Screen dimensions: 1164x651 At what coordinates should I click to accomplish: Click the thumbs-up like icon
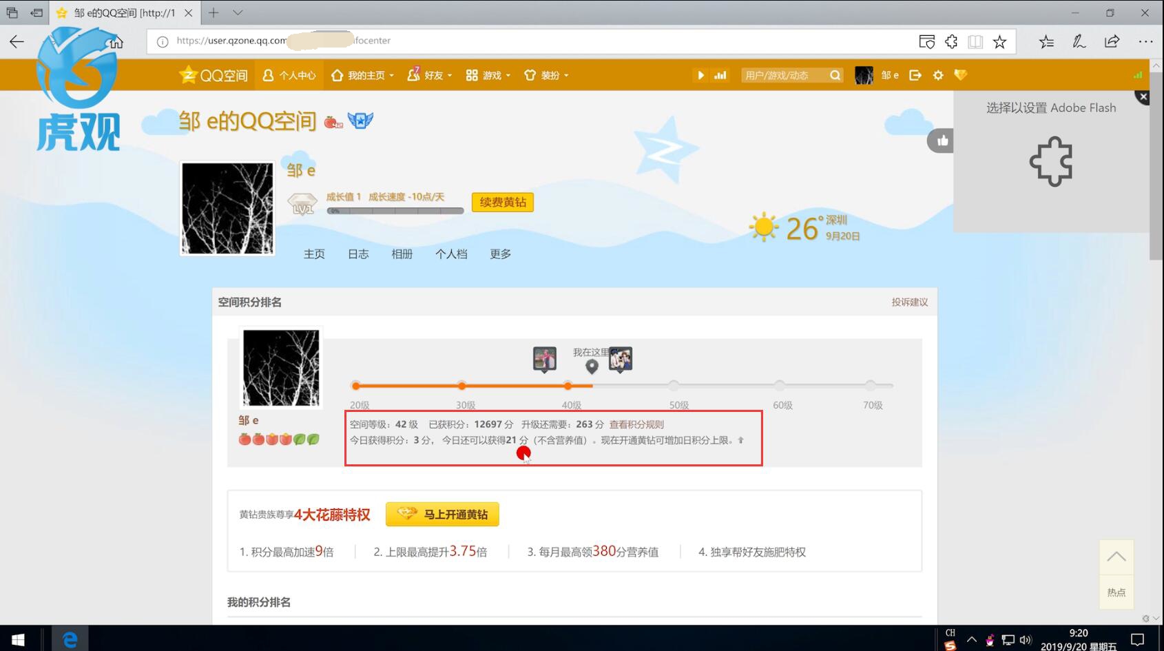click(x=942, y=141)
